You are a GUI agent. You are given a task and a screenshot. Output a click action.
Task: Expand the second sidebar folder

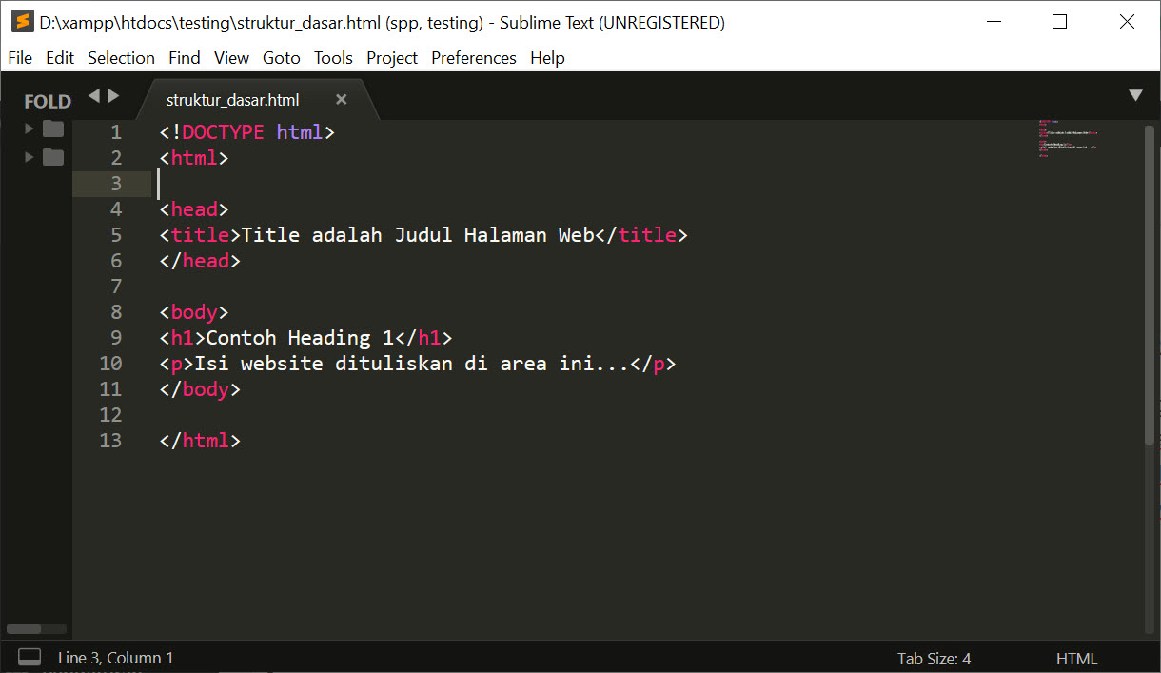[x=30, y=157]
